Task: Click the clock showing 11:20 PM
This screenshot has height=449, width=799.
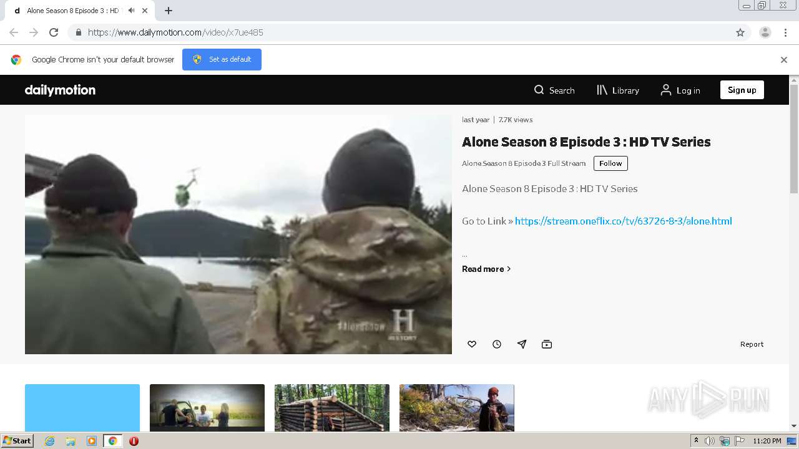Action: 767,441
